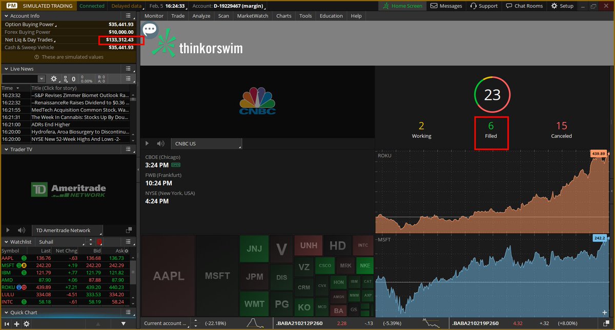This screenshot has height=330, width=615.
Task: Open Watchlist gadget menu icon
Action: [129, 241]
